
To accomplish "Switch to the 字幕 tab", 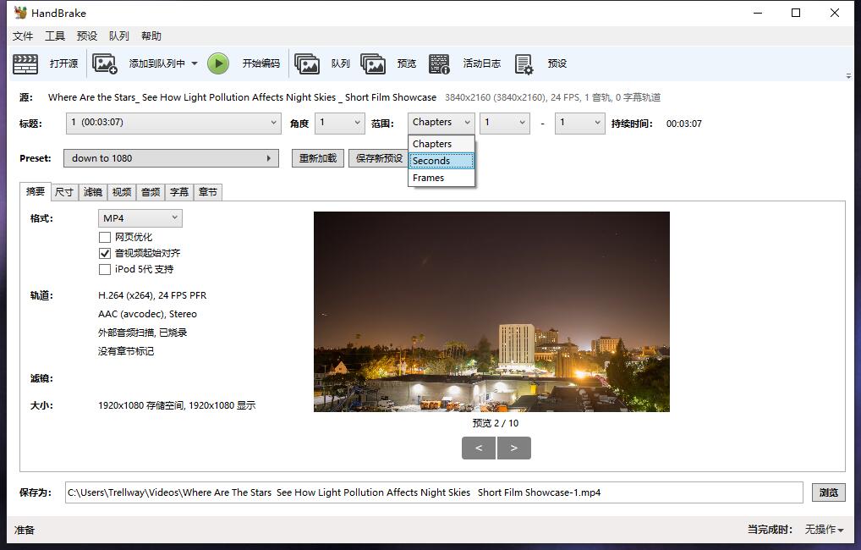I will (179, 192).
